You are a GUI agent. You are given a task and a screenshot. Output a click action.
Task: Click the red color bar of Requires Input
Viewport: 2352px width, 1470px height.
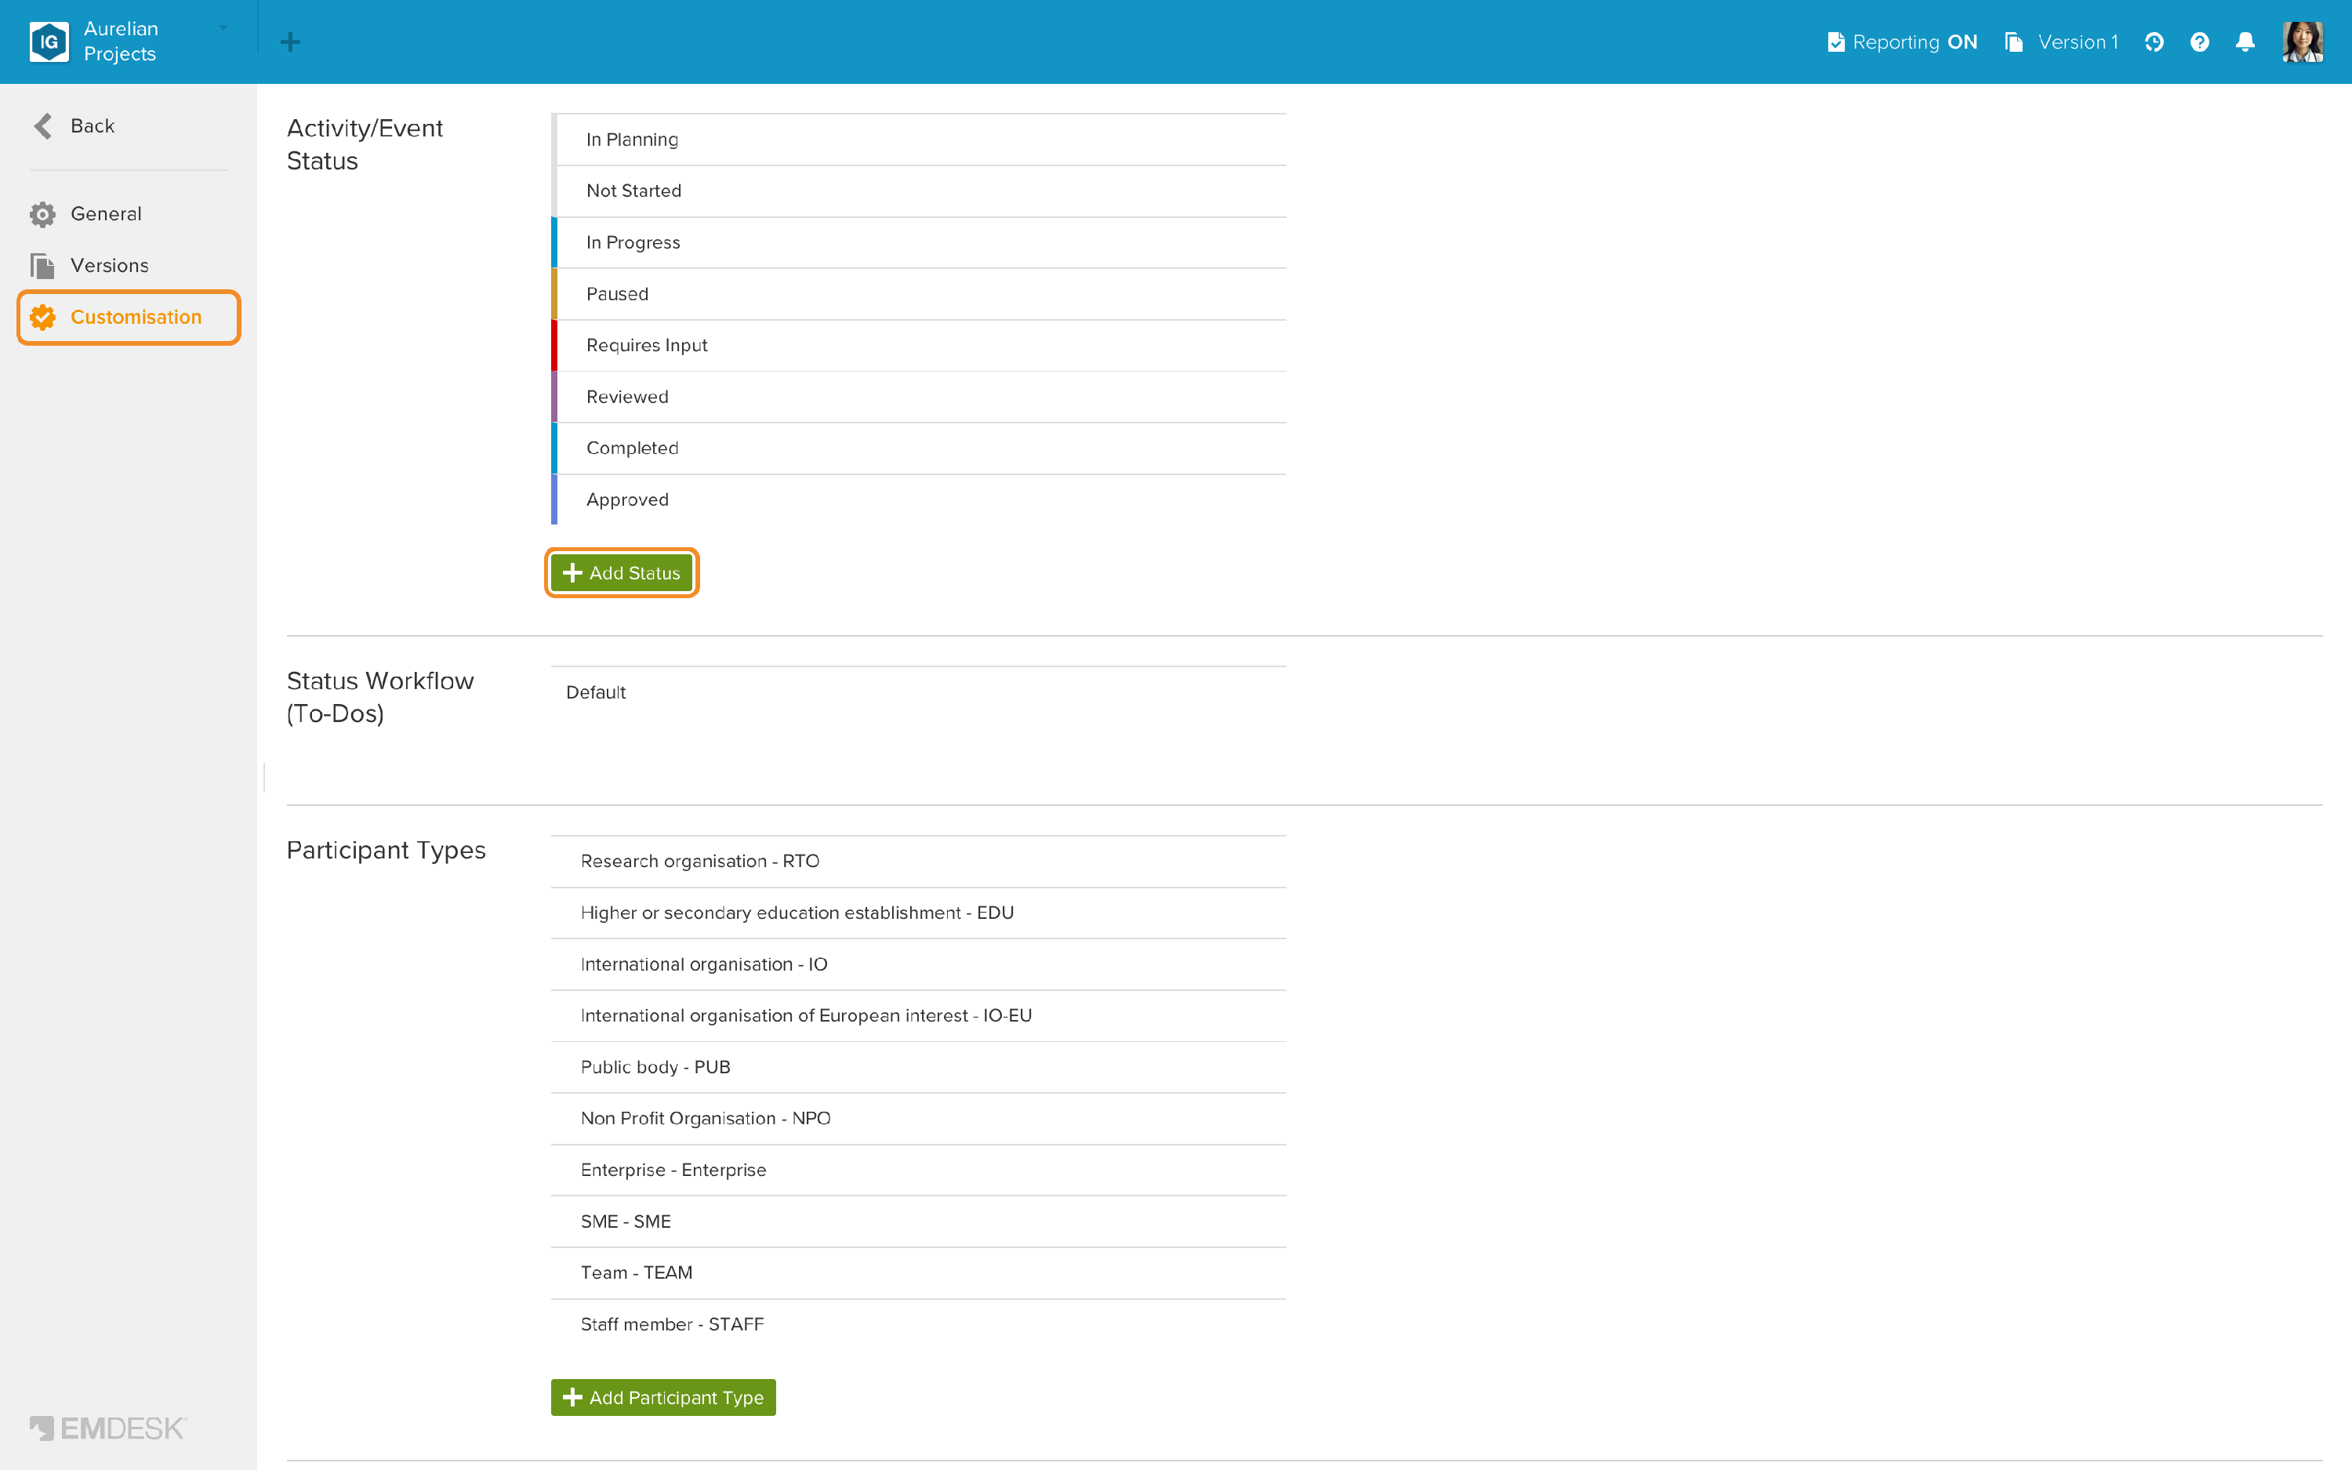point(554,345)
